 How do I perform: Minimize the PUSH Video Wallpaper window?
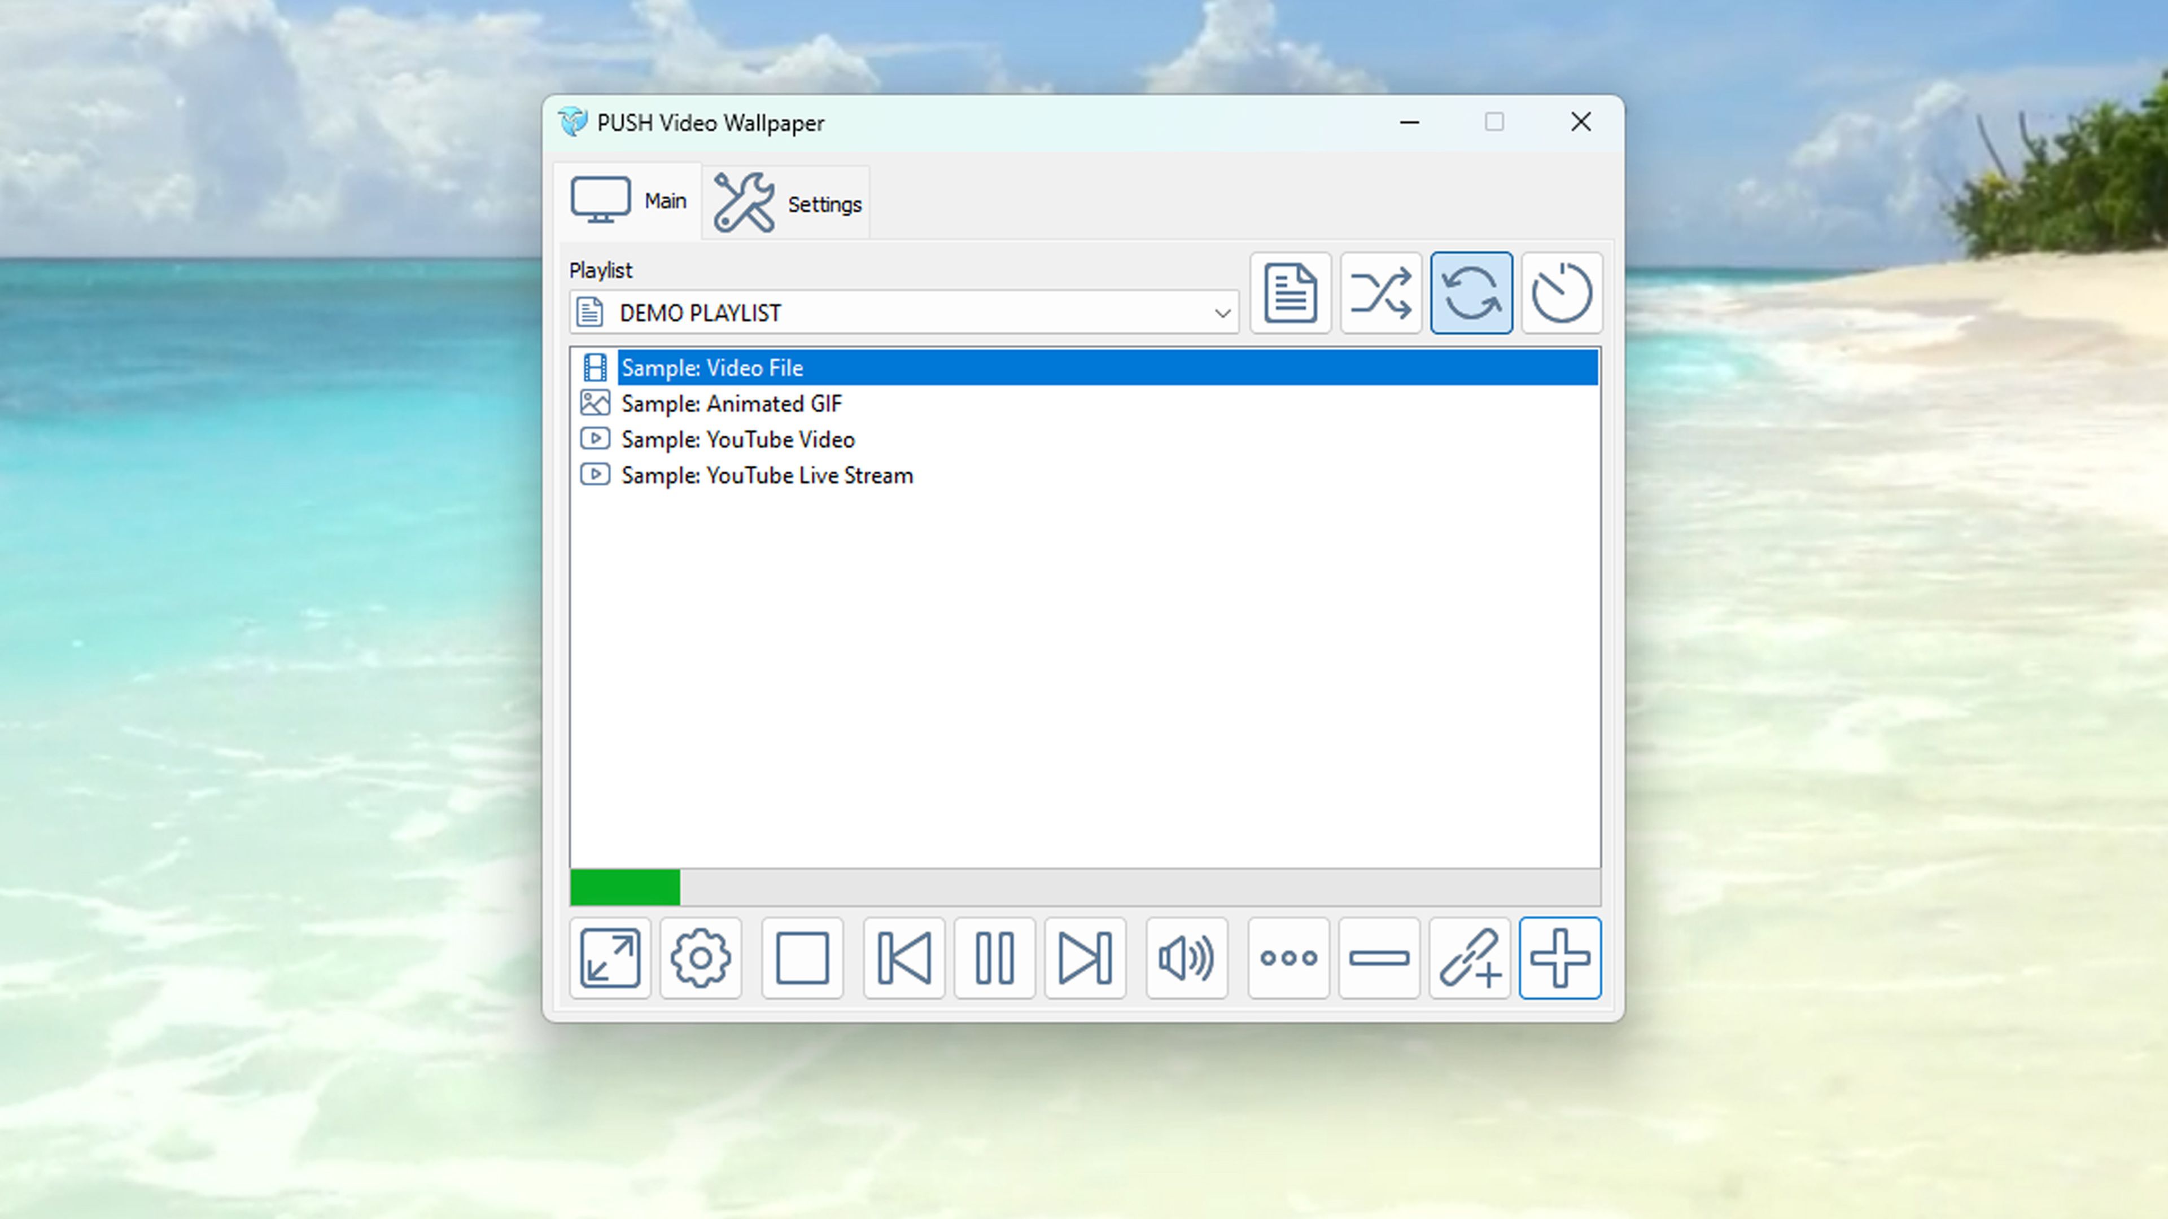click(1410, 123)
